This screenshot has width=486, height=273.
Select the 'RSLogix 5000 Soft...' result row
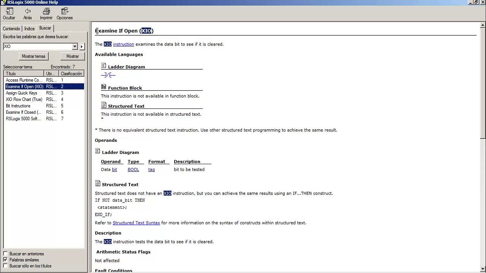point(44,119)
